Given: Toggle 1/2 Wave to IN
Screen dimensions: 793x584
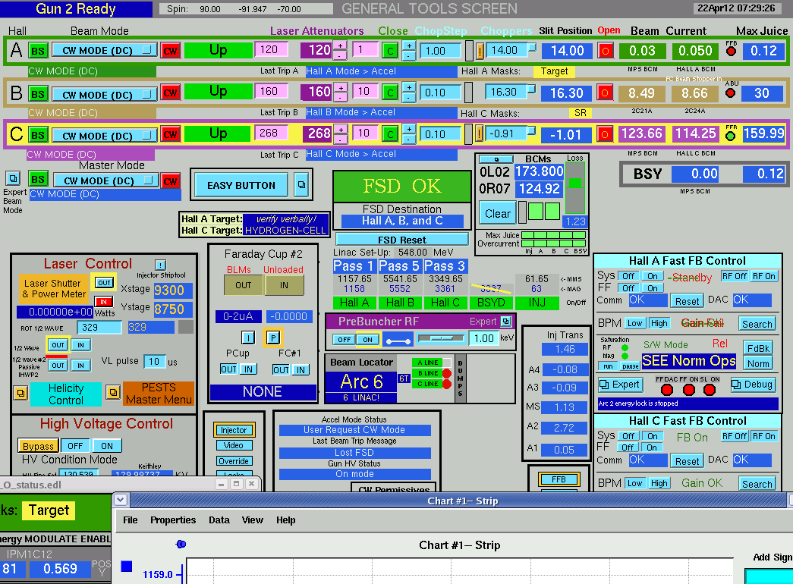Looking at the screenshot, I should (80, 345).
